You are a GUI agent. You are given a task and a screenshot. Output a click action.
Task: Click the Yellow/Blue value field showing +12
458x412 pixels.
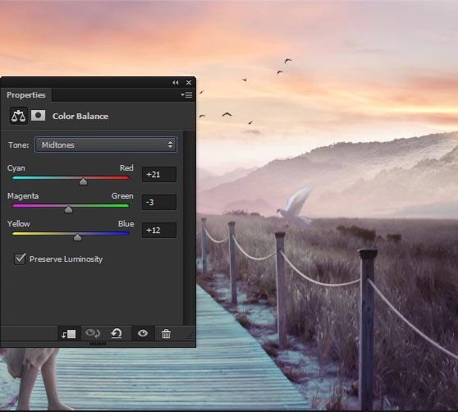159,230
